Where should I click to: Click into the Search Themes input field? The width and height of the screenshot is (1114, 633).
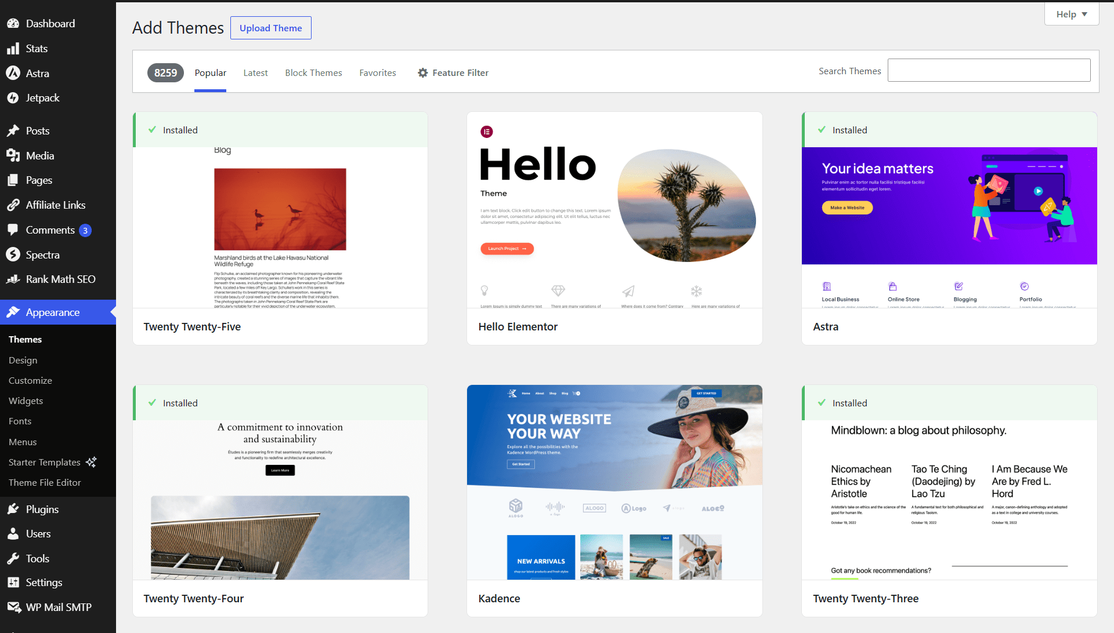click(x=989, y=70)
